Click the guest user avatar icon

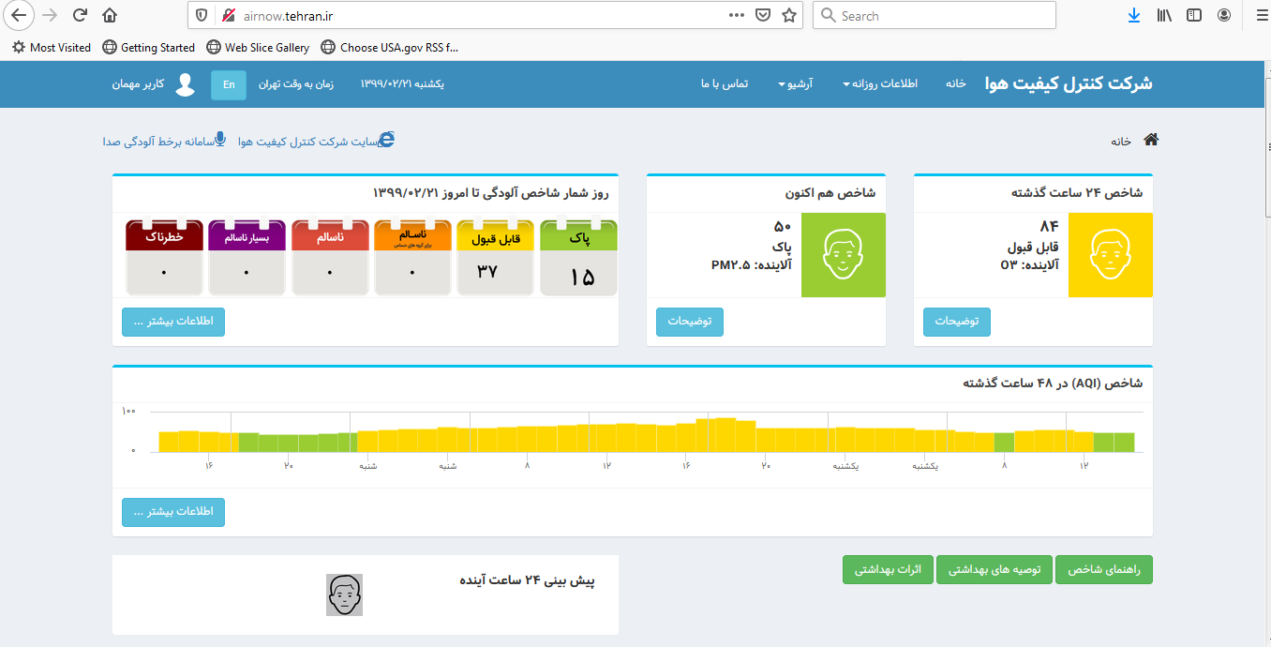point(186,84)
